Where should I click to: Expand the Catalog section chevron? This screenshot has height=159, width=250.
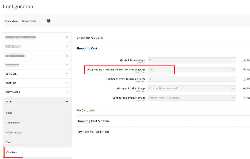67,83
